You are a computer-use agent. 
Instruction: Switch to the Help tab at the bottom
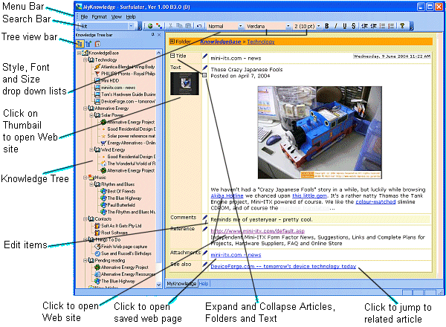[x=204, y=284]
